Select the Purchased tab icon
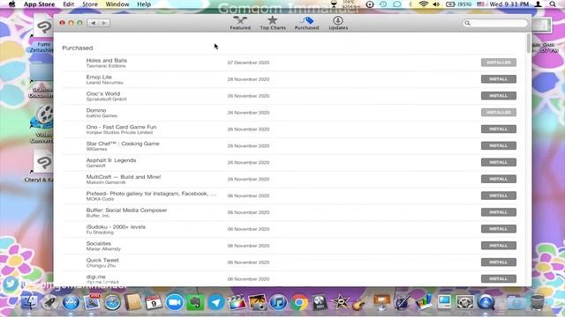The width and height of the screenshot is (565, 317). coord(306,23)
